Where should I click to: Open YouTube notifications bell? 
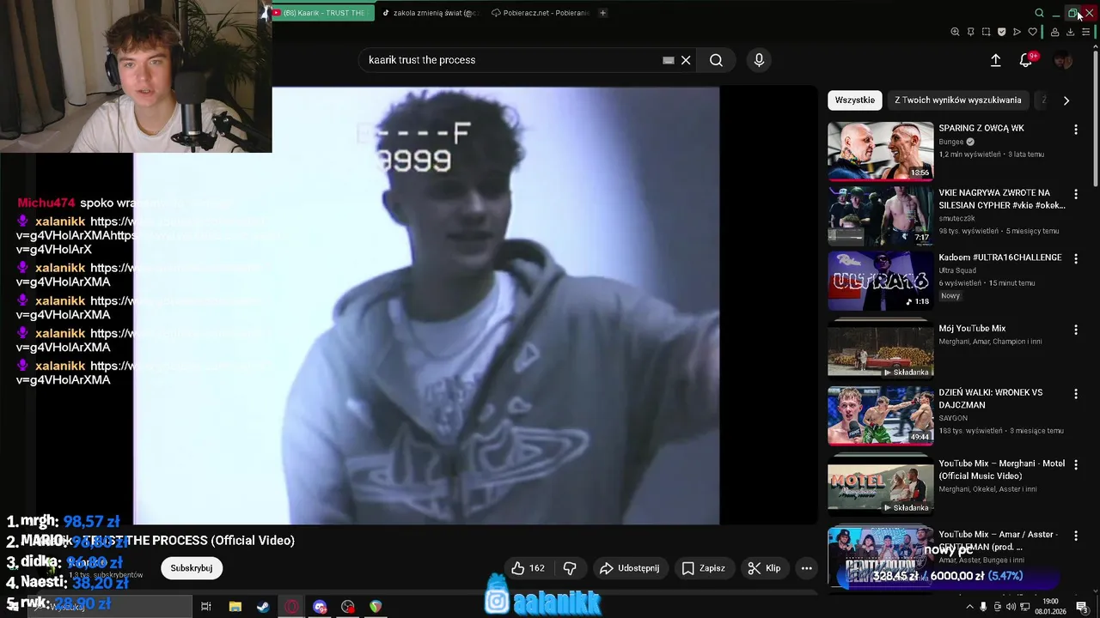[1026, 60]
